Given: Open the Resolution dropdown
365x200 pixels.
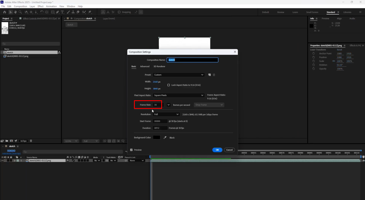Looking at the screenshot, I should [x=166, y=114].
